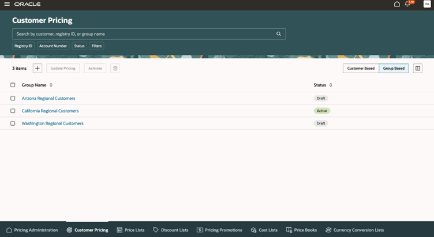This screenshot has height=237, width=434.
Task: Open the Status filter chip
Action: [x=79, y=46]
